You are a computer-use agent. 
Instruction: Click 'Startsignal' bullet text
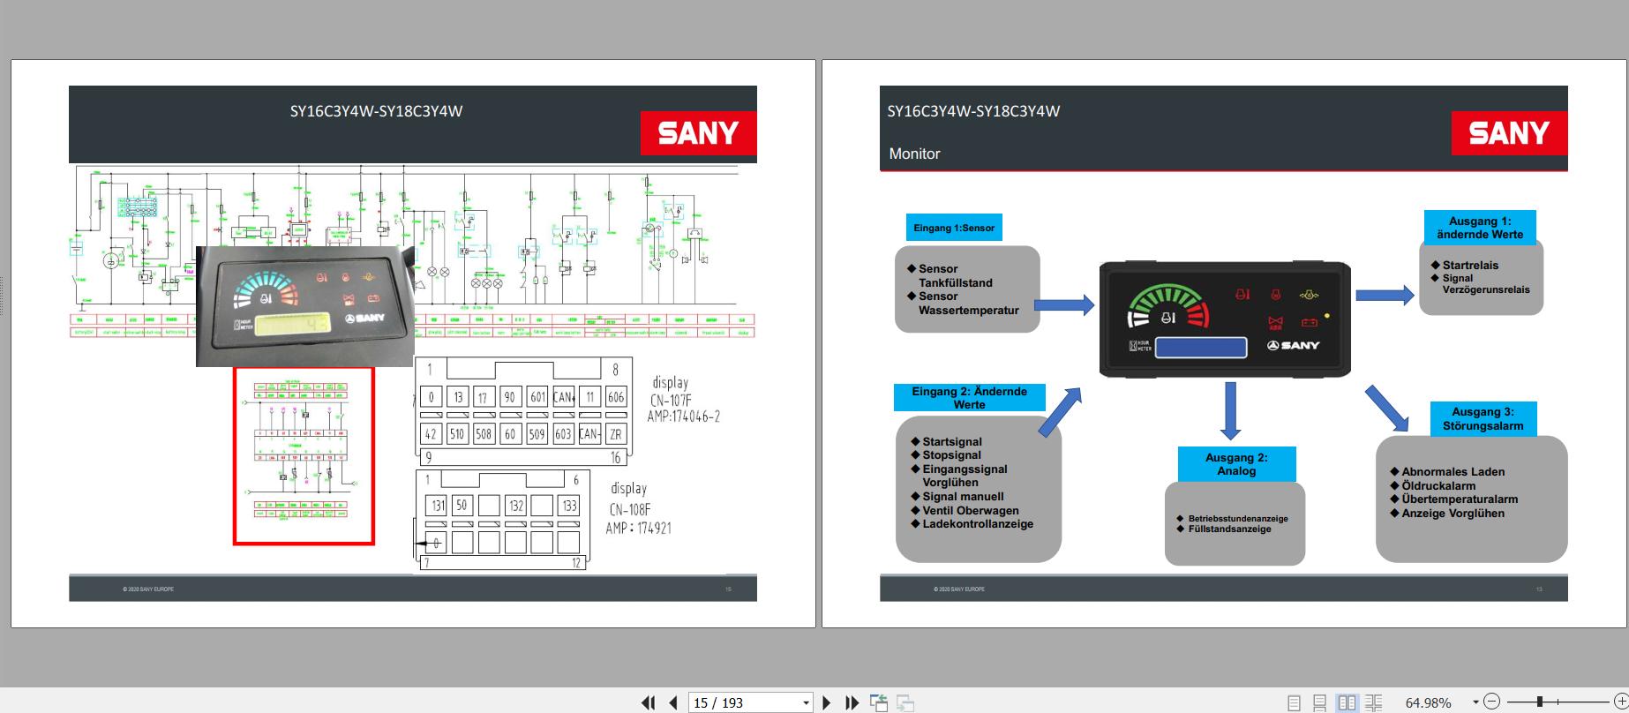(952, 442)
